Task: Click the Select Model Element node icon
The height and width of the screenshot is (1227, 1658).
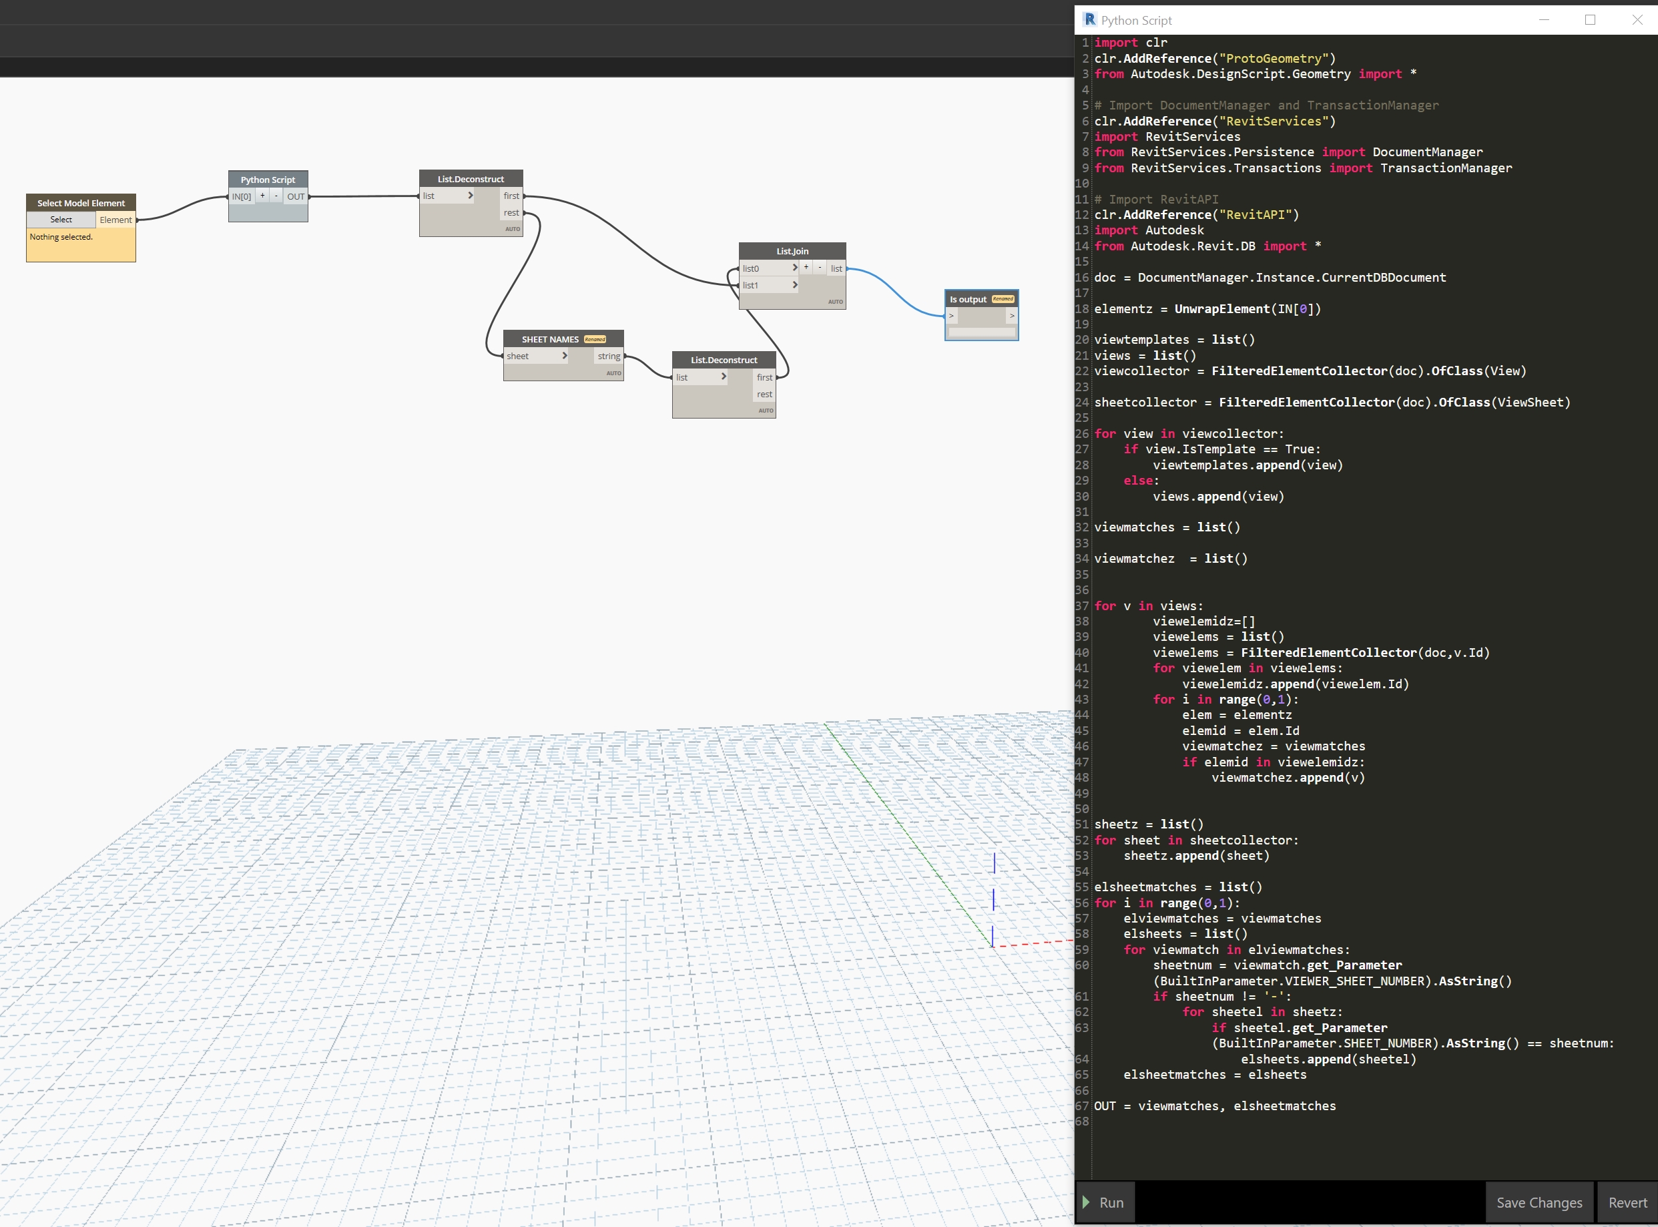Action: [x=80, y=202]
